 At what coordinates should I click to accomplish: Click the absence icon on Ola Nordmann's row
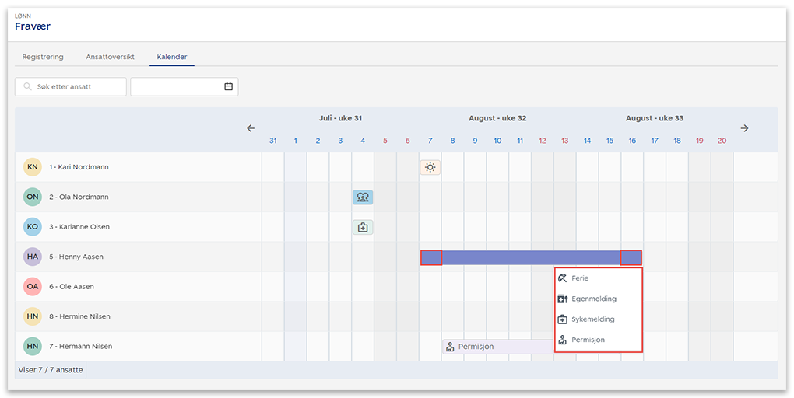pos(362,197)
